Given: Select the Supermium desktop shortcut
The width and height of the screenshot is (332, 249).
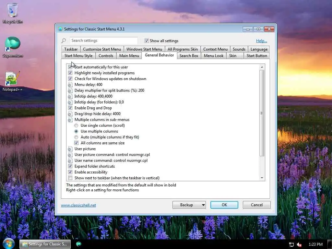Looking at the screenshot, I should [13, 47].
